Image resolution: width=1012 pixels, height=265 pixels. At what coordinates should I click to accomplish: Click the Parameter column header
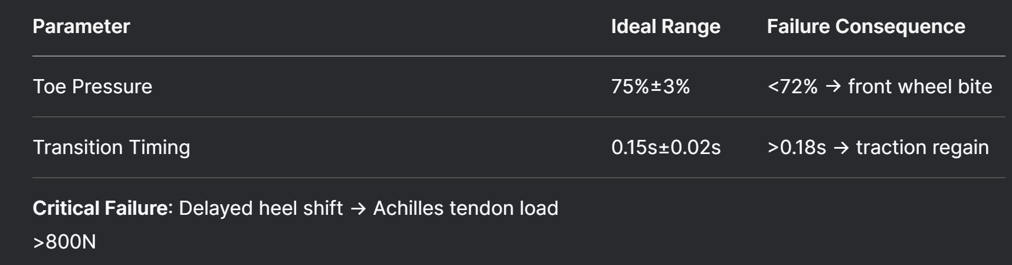(81, 27)
